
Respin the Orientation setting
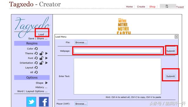tap(36, 63)
